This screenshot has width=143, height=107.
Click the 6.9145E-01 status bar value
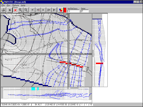click(51, 105)
